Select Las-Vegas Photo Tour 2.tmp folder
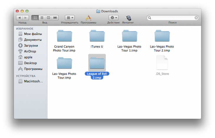This screenshot has height=138, width=215. (162, 36)
